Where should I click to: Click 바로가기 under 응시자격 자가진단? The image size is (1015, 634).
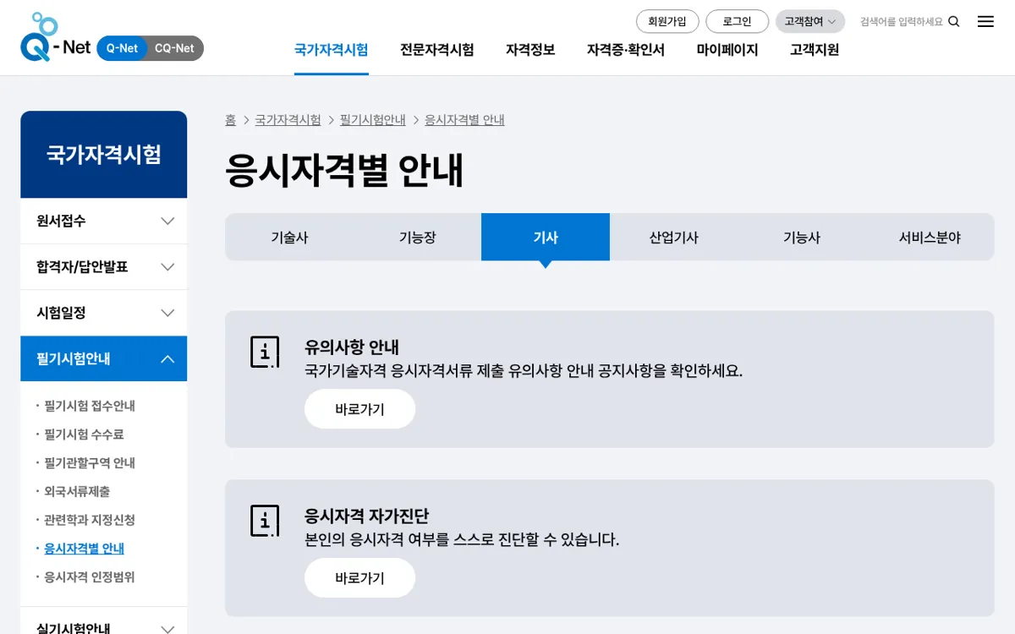point(360,578)
